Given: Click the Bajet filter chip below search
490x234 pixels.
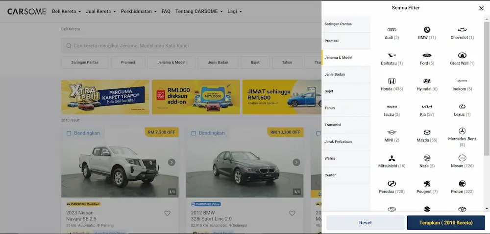Looking at the screenshot, I should (x=255, y=63).
